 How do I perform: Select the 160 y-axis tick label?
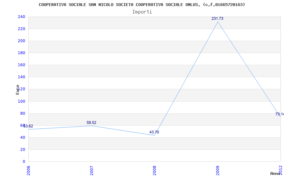pos(21,65)
